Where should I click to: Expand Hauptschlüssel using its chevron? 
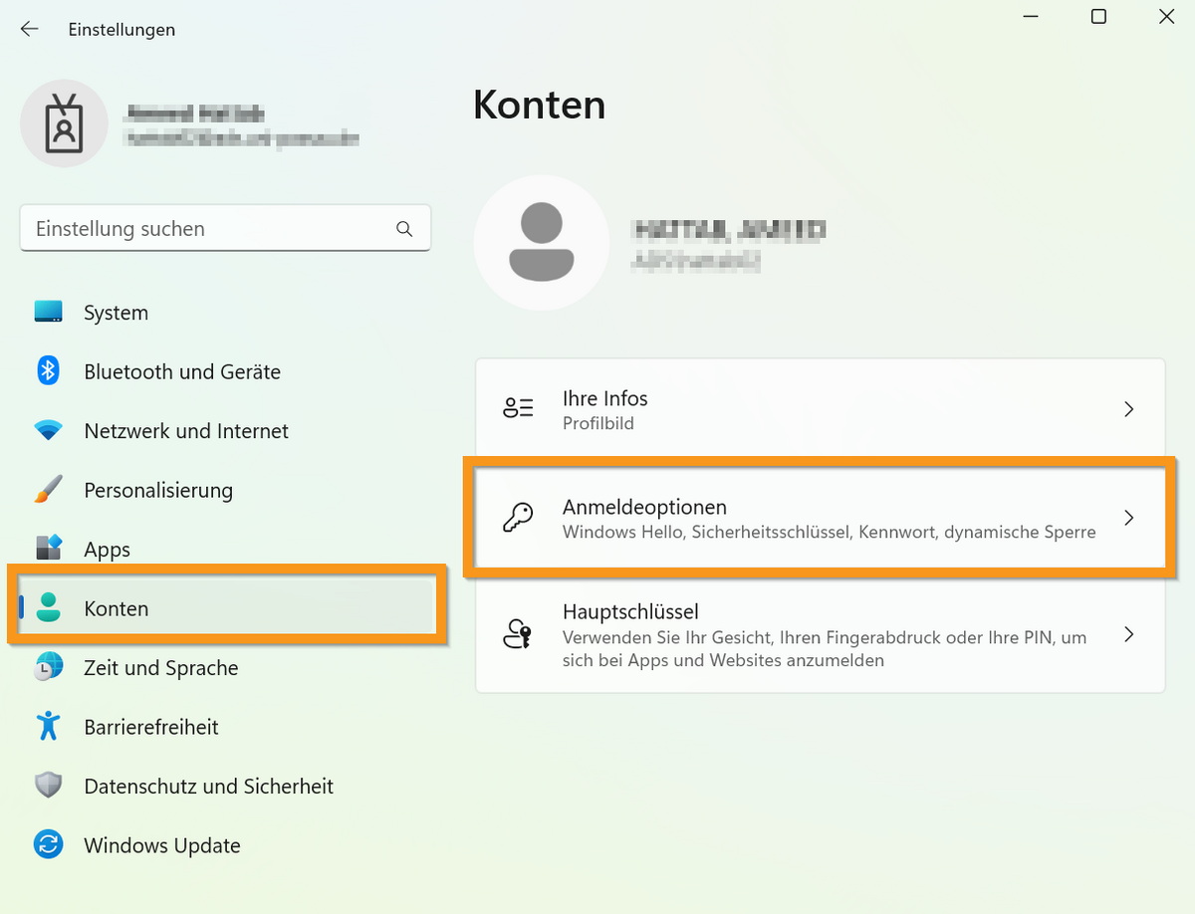coord(1128,634)
